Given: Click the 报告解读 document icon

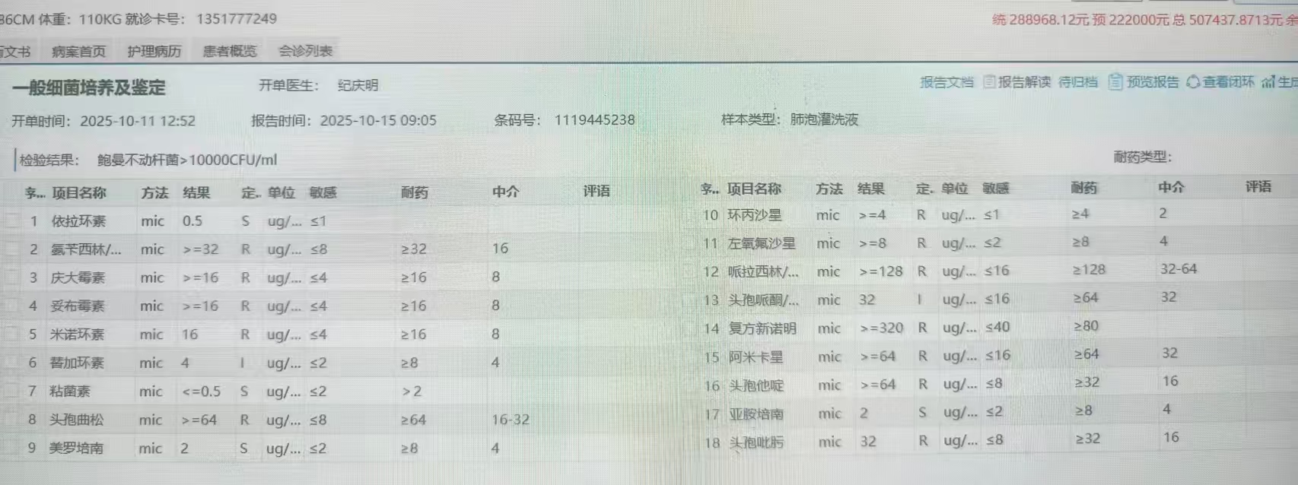Looking at the screenshot, I should point(989,82).
